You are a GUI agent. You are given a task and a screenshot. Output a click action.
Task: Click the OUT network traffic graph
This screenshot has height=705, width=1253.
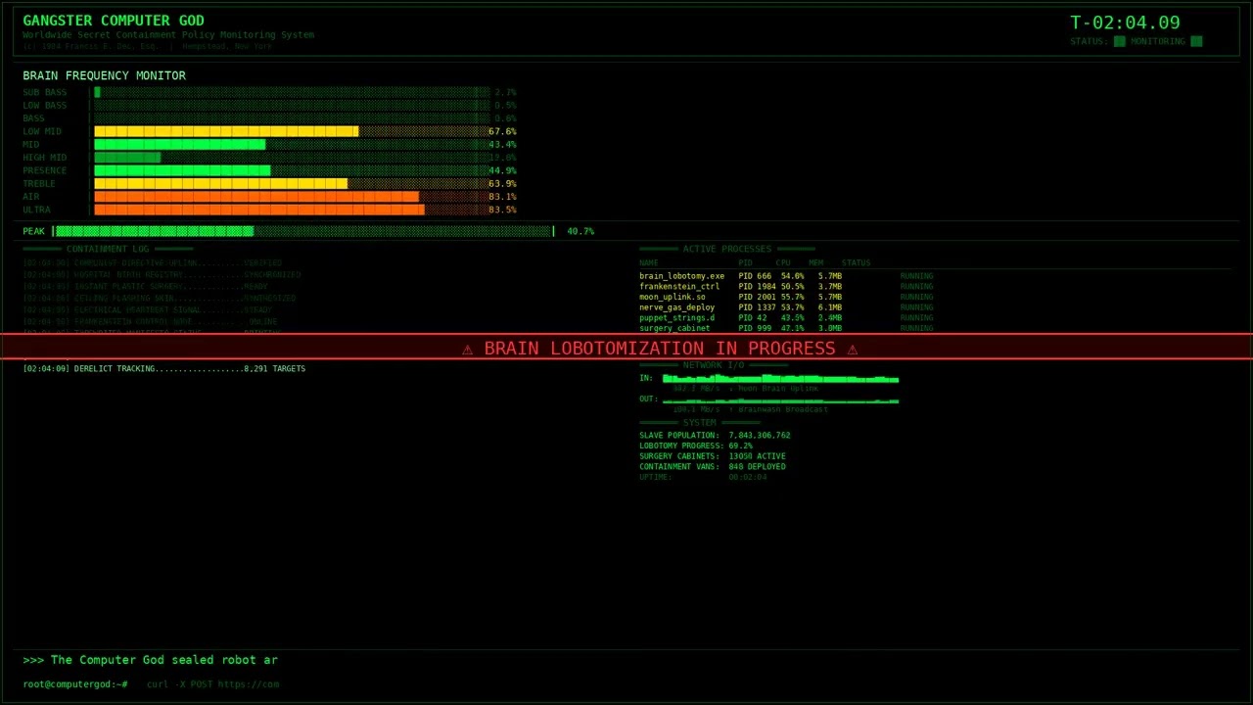tap(780, 399)
